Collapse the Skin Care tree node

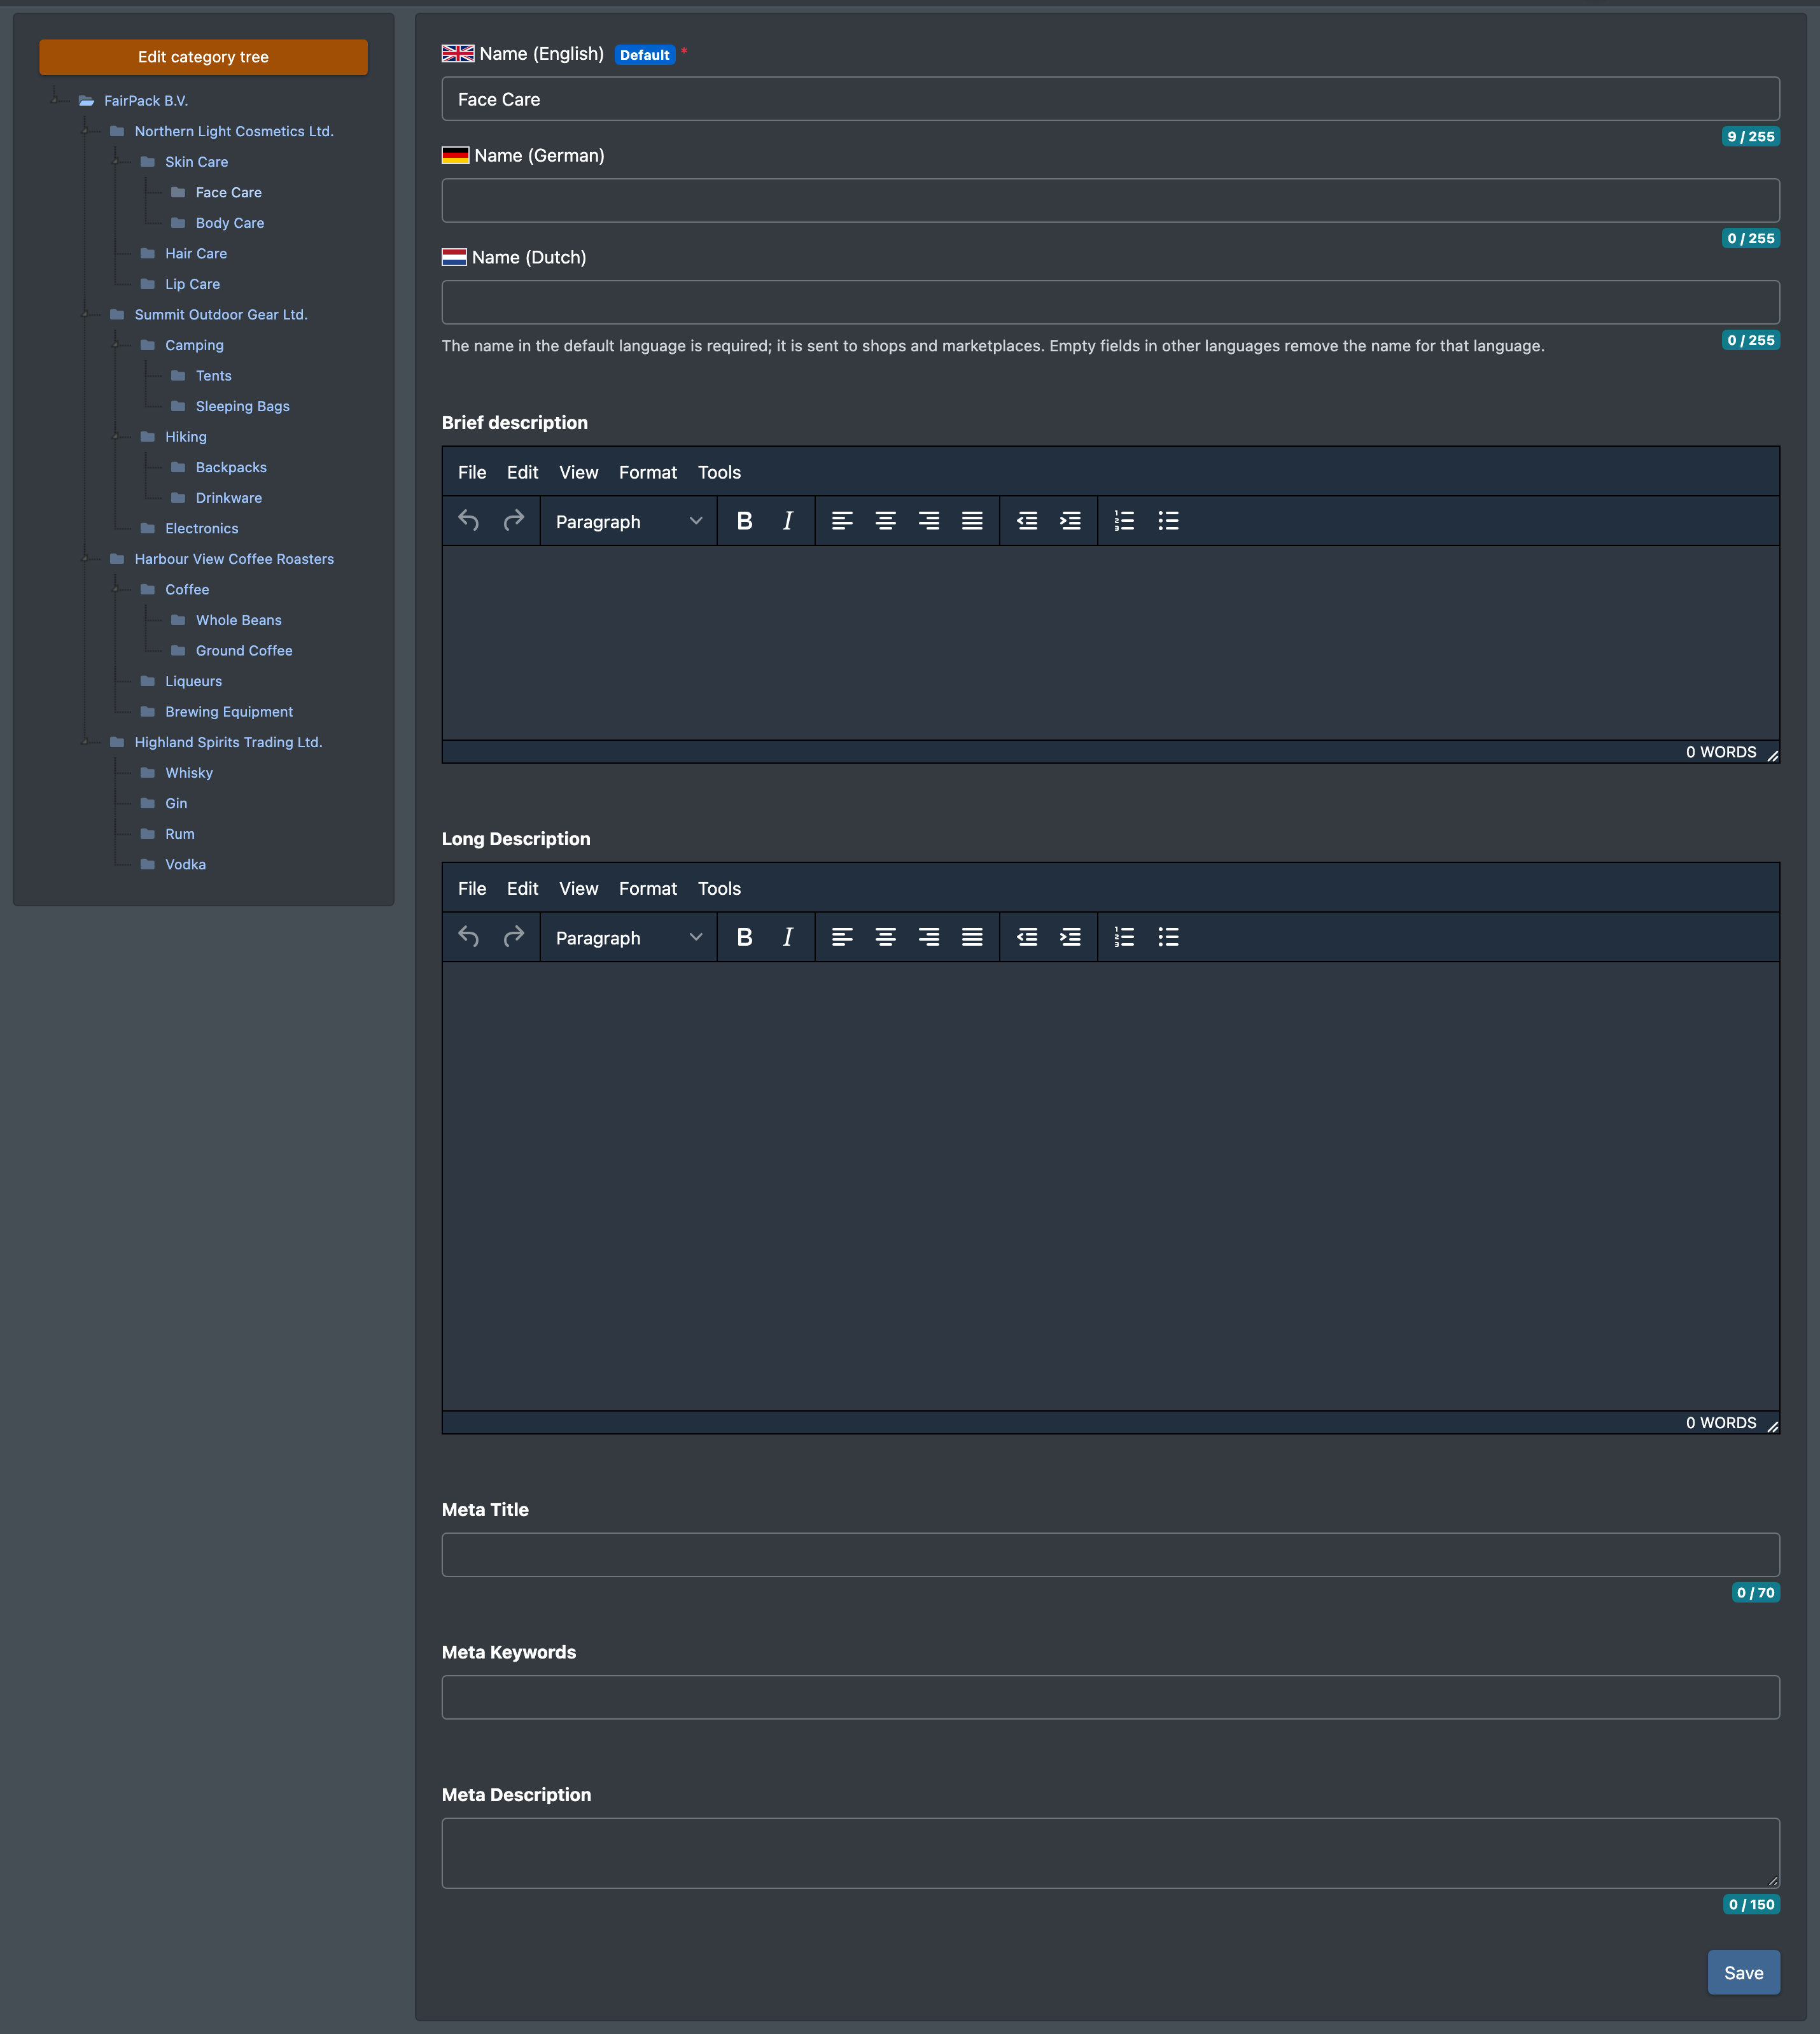point(116,161)
